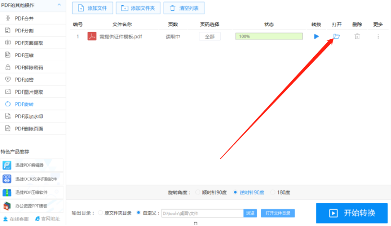Click the 浏览 browse button
This screenshot has width=391, height=226.
[x=250, y=213]
